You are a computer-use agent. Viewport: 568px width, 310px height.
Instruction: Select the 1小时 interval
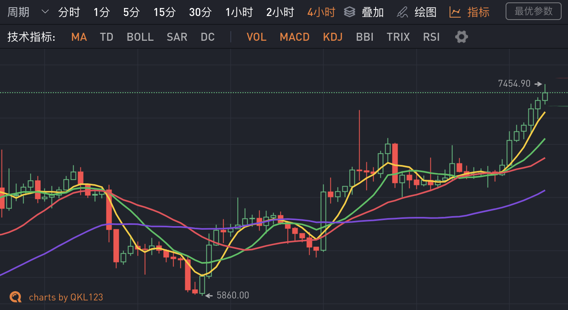(239, 12)
